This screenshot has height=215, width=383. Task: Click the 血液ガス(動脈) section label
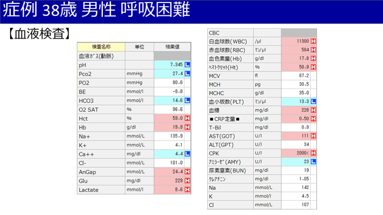(x=96, y=56)
